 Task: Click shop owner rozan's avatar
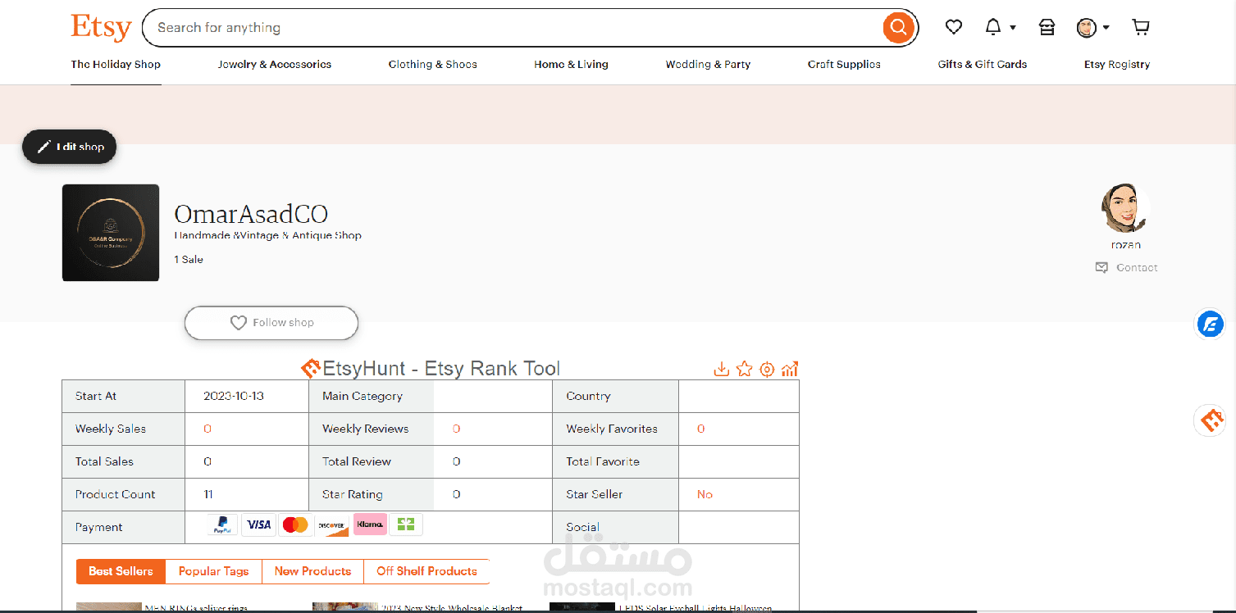tap(1125, 208)
